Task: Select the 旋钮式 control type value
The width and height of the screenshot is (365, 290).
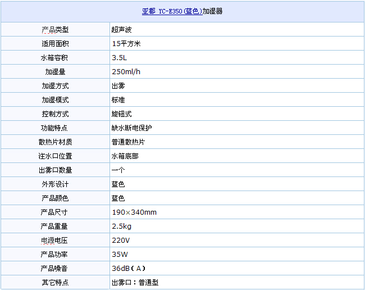Action: pyautogui.click(x=122, y=114)
